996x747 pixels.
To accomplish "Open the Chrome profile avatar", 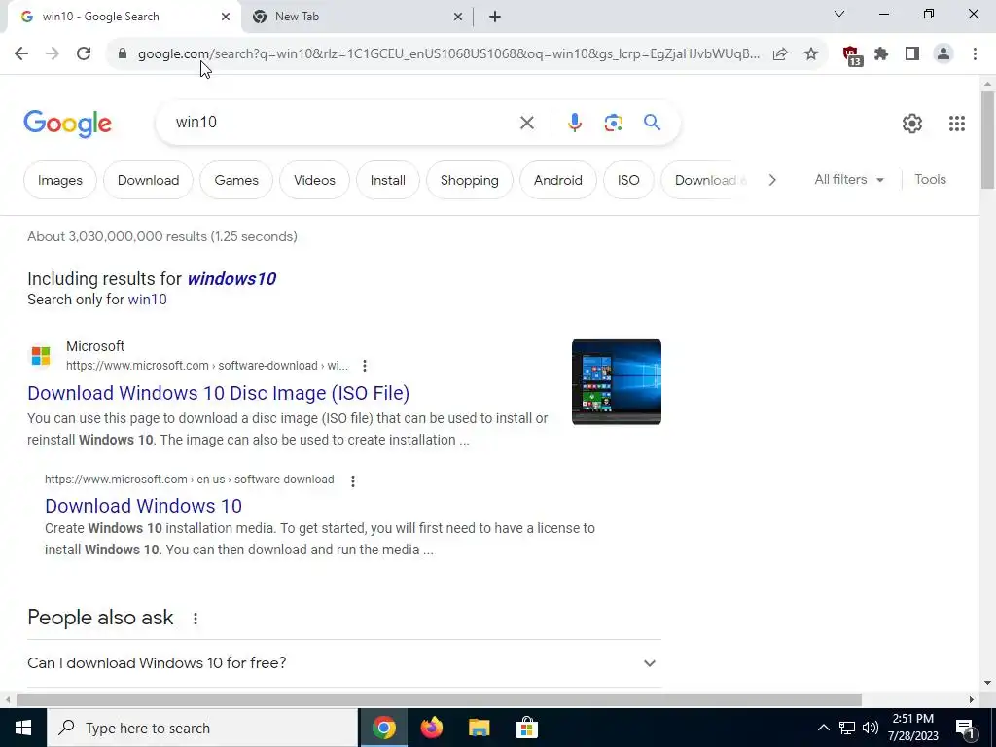I will pyautogui.click(x=943, y=54).
